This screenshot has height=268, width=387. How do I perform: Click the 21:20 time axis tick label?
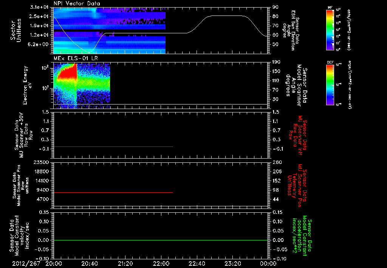pos(125,263)
